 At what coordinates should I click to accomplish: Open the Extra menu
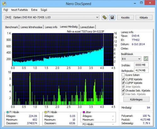(x=34, y=10)
